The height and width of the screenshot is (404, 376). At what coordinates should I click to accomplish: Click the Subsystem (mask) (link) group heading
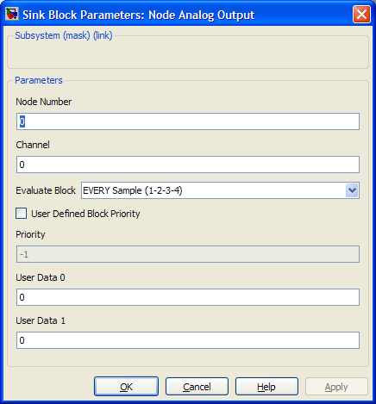pyautogui.click(x=64, y=35)
